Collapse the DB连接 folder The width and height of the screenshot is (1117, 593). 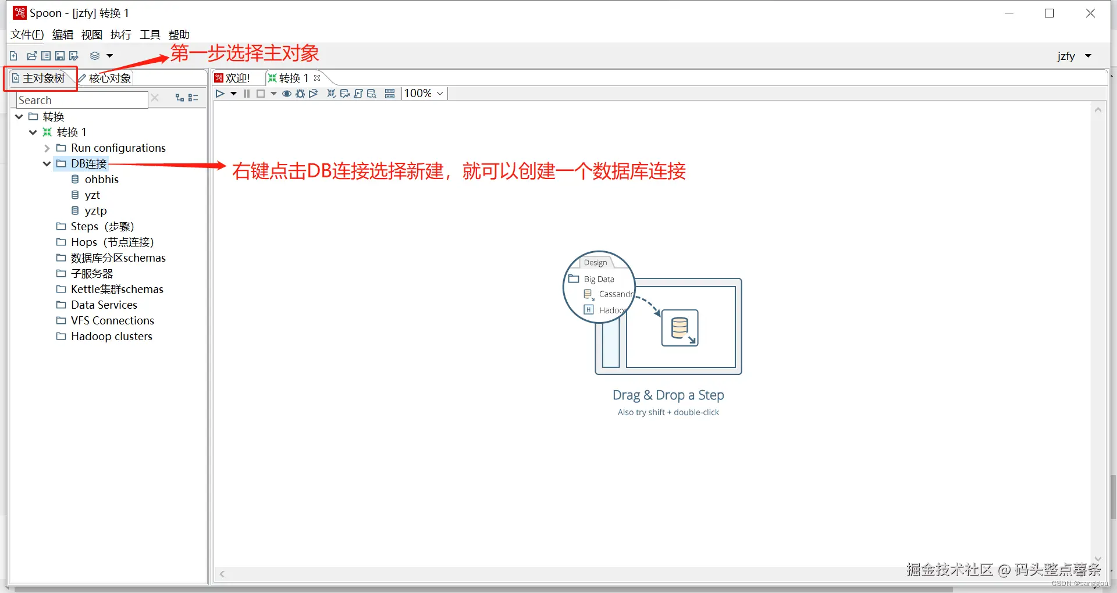click(47, 164)
